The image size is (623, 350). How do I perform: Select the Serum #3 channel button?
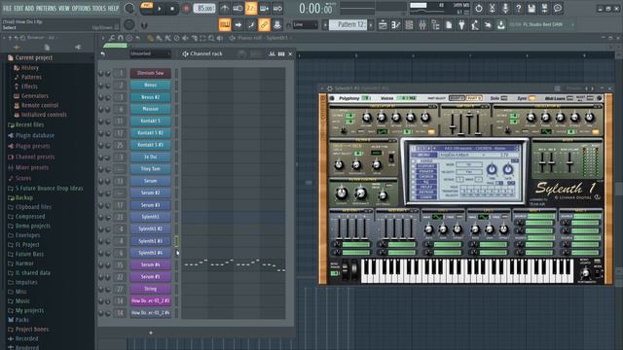[x=151, y=205]
